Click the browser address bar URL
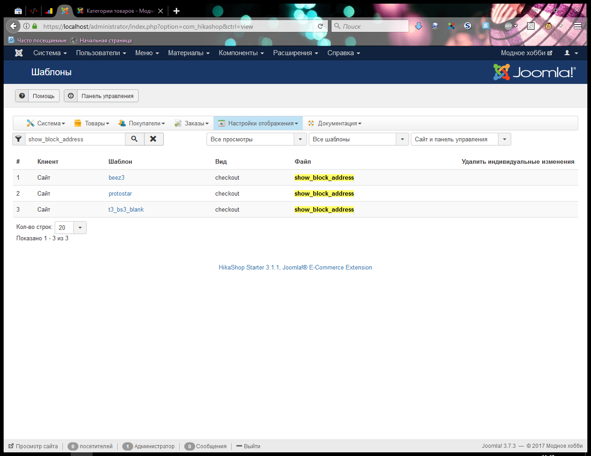The width and height of the screenshot is (591, 456). (178, 26)
